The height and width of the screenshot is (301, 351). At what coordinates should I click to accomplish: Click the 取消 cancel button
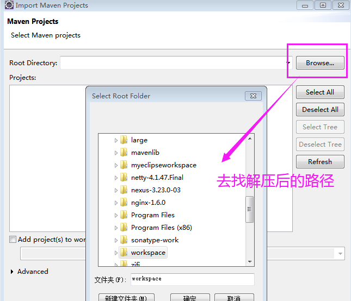tap(234, 297)
